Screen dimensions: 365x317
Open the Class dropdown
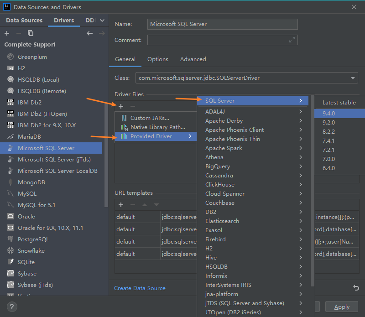(354, 78)
